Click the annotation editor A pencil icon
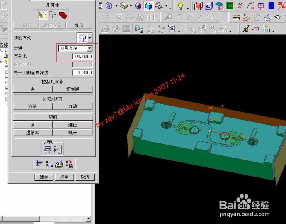 point(245,29)
